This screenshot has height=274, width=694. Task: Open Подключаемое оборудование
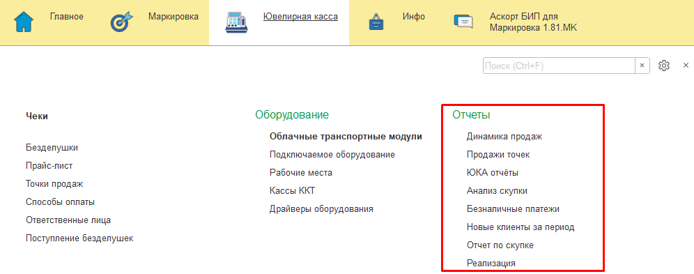pos(332,155)
